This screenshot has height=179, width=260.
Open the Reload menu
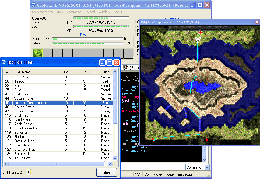tap(90, 12)
